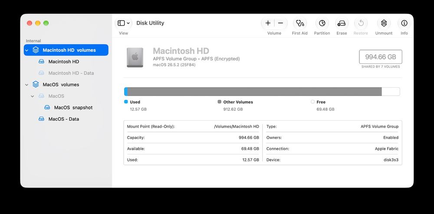Image resolution: width=434 pixels, height=214 pixels.
Task: Click the layered icon beside Macintosh HD volumes
Action: 36,50
